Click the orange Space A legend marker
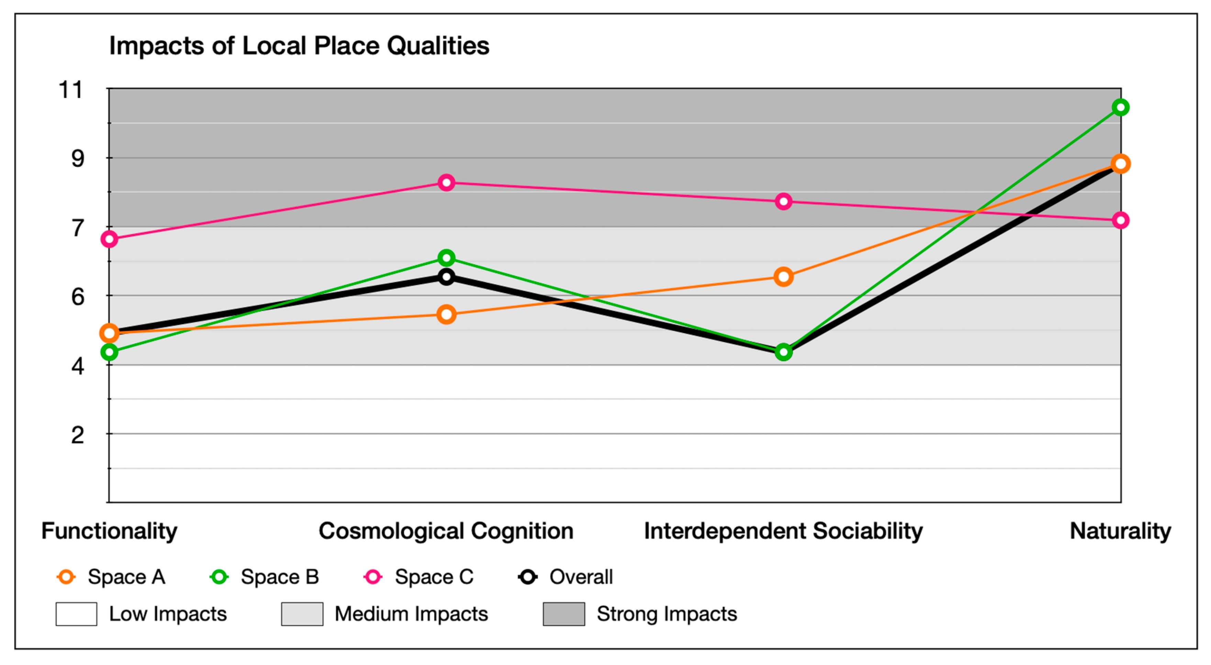 tap(66, 577)
